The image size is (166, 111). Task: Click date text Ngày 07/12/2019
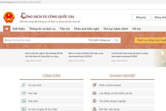tap(77, 61)
